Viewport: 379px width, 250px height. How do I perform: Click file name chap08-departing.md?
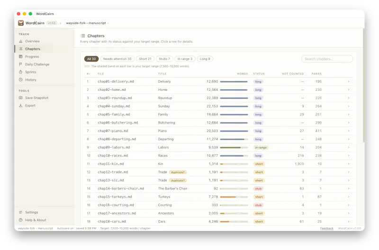pos(117,139)
